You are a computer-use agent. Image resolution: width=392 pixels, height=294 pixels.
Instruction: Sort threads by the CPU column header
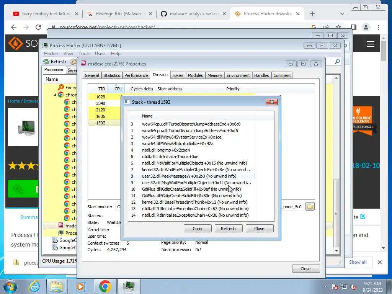tap(116, 89)
